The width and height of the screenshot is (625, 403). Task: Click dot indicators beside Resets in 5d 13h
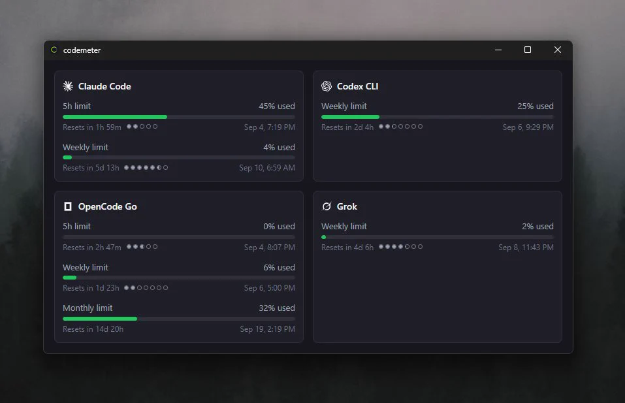tap(146, 167)
